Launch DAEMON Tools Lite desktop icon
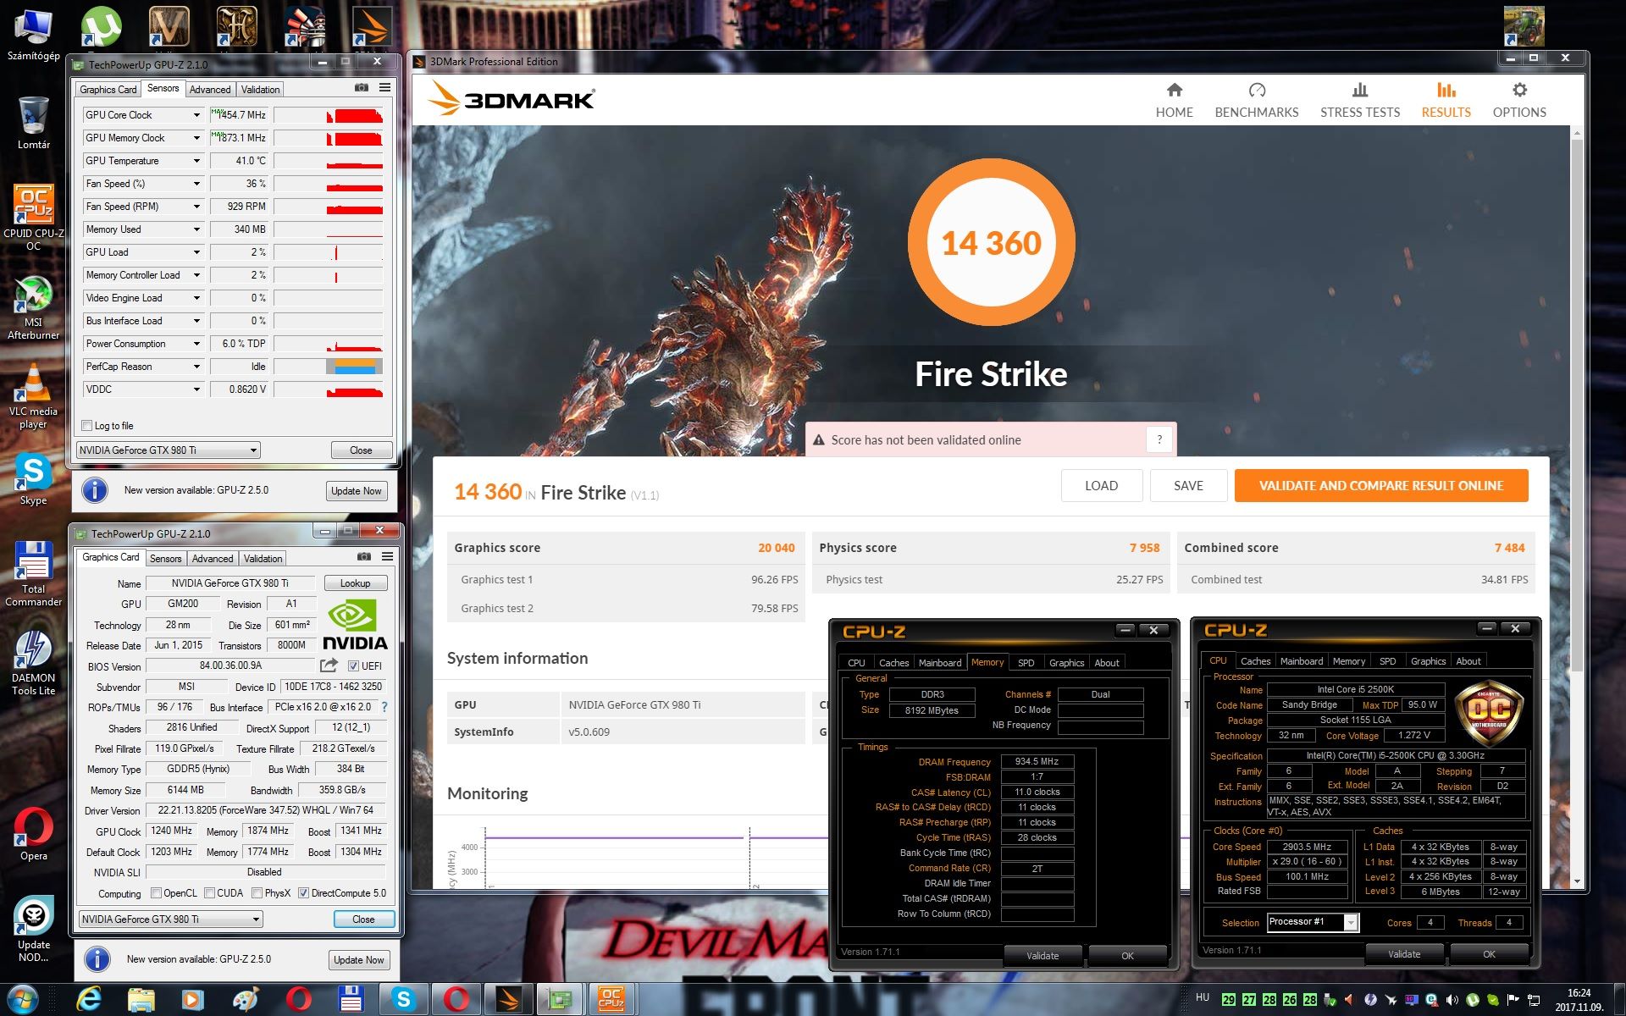The width and height of the screenshot is (1626, 1016). point(33,663)
